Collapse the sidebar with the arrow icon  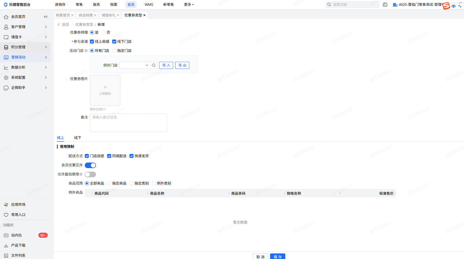coord(46,17)
